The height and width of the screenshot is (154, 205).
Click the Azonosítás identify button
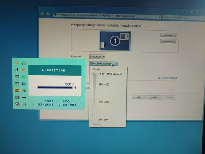coord(168,41)
